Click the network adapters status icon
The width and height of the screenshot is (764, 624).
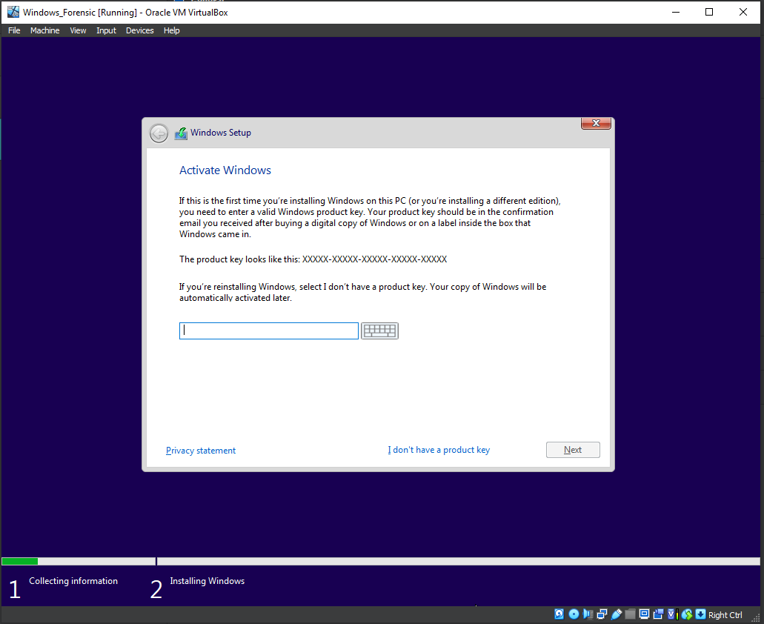602,614
